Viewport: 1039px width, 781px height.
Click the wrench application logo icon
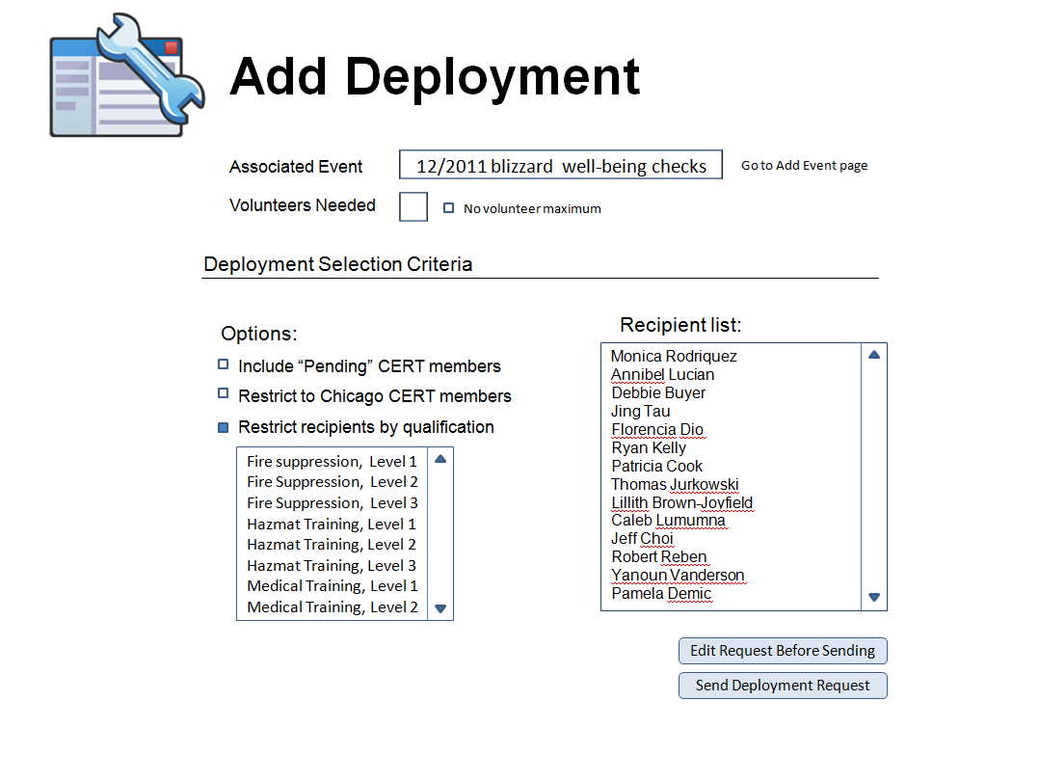[x=127, y=75]
